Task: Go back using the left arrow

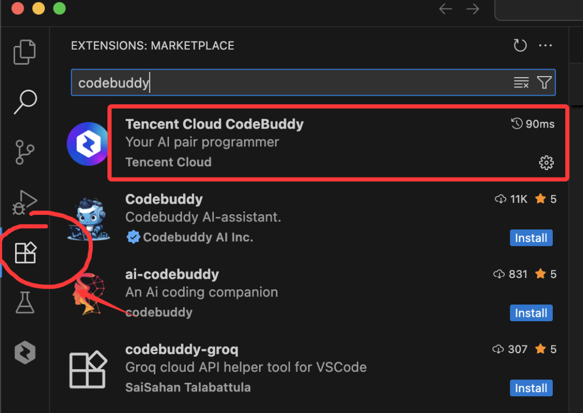Action: click(445, 9)
